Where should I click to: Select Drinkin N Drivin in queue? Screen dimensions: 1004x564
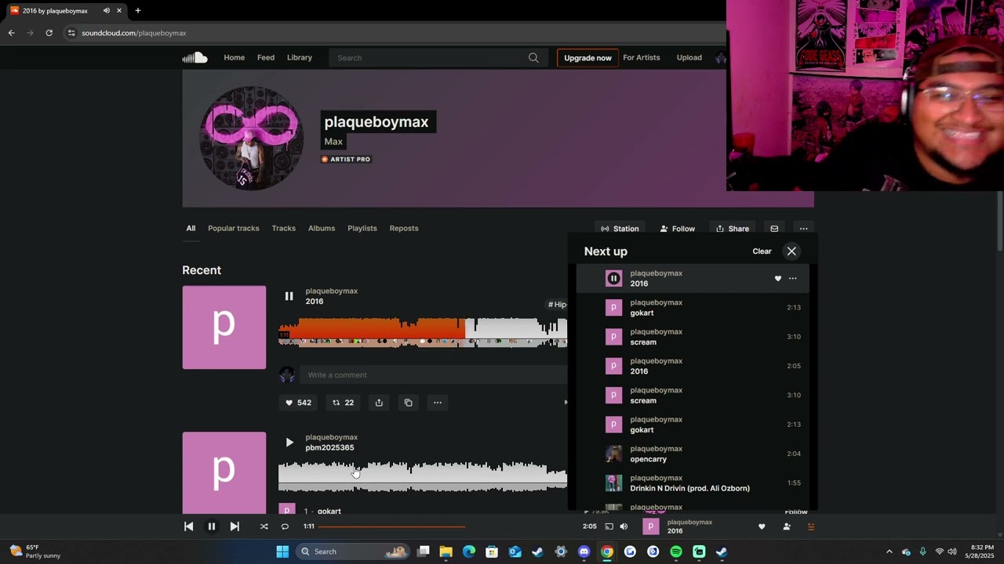pos(693,483)
